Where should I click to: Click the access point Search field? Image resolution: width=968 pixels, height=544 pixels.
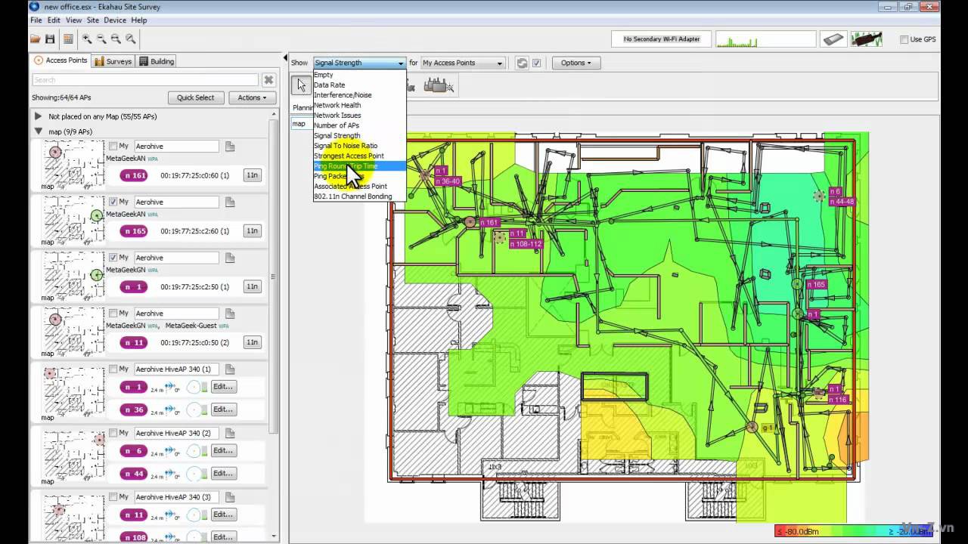click(145, 80)
